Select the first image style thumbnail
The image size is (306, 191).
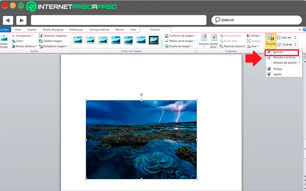pos(78,40)
